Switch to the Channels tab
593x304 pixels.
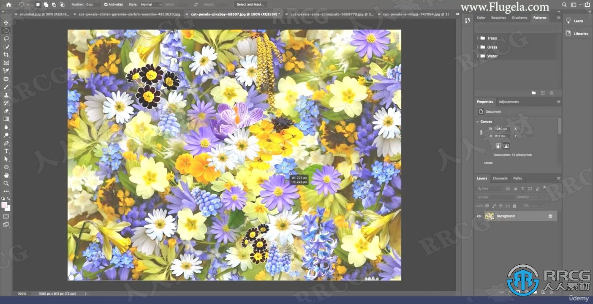click(500, 178)
